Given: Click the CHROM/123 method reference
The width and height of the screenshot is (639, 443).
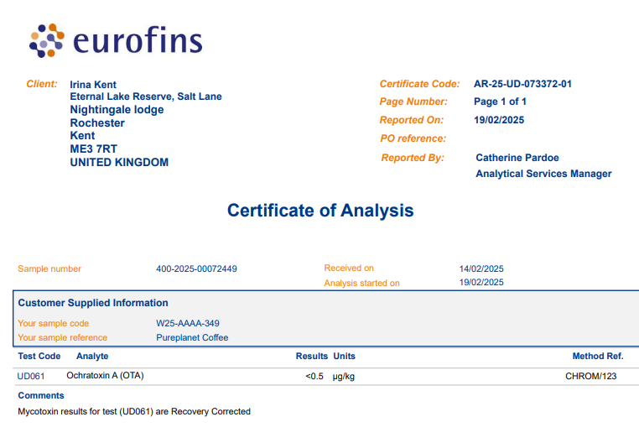Looking at the screenshot, I should 590,376.
